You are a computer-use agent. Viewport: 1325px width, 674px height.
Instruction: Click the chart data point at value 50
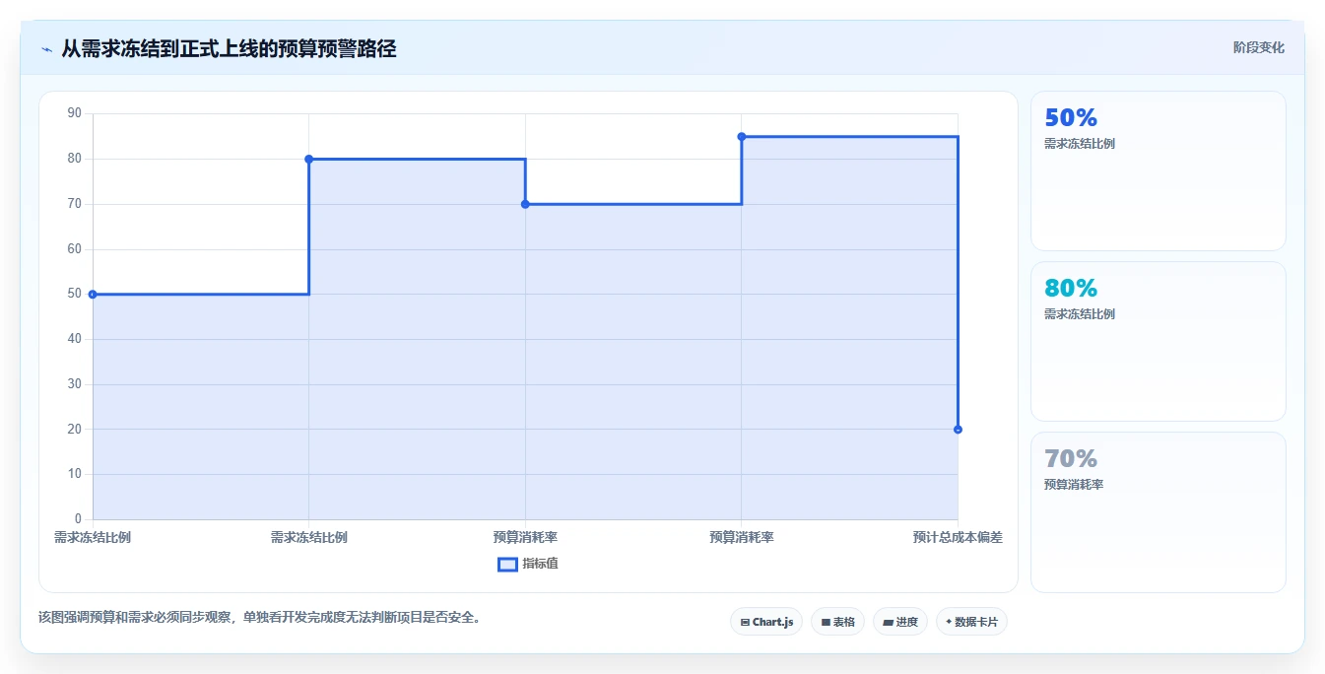pos(93,294)
